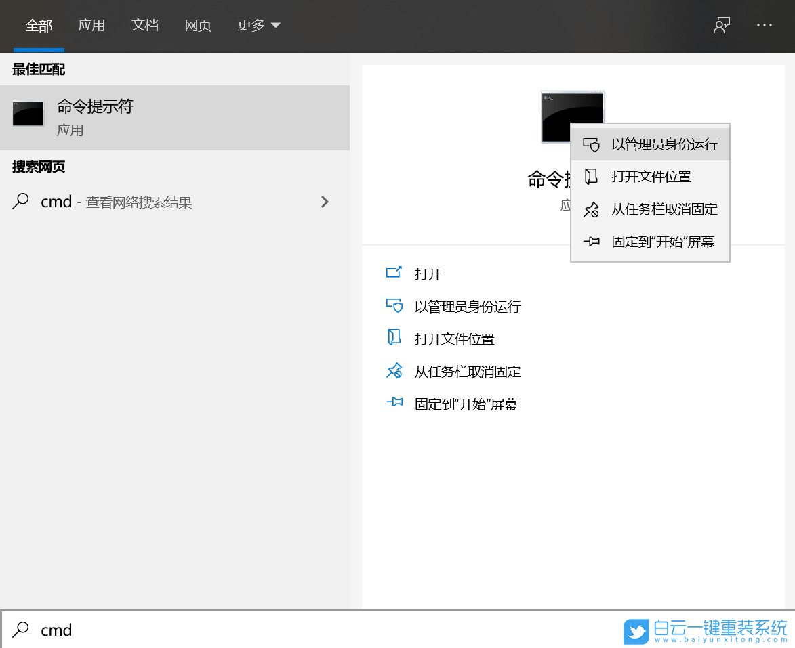
Task: Click the 查看网络搜索结果 link for cmd
Action: pyautogui.click(x=127, y=202)
